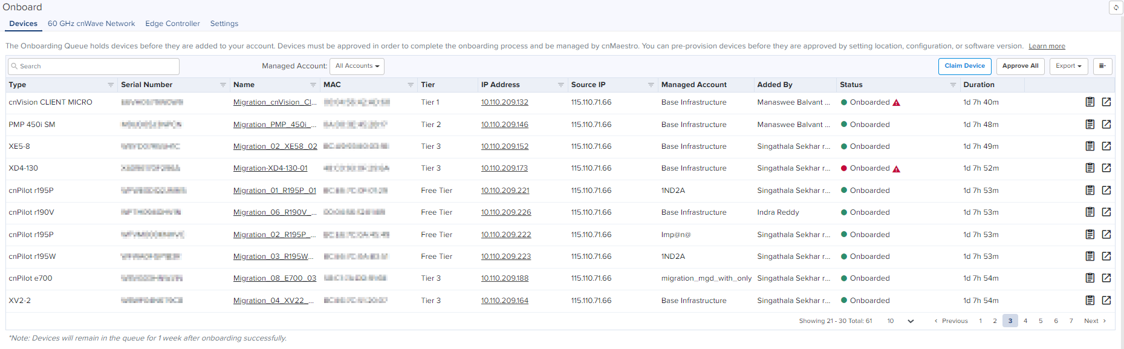Expand the All Accounts dropdown

357,67
